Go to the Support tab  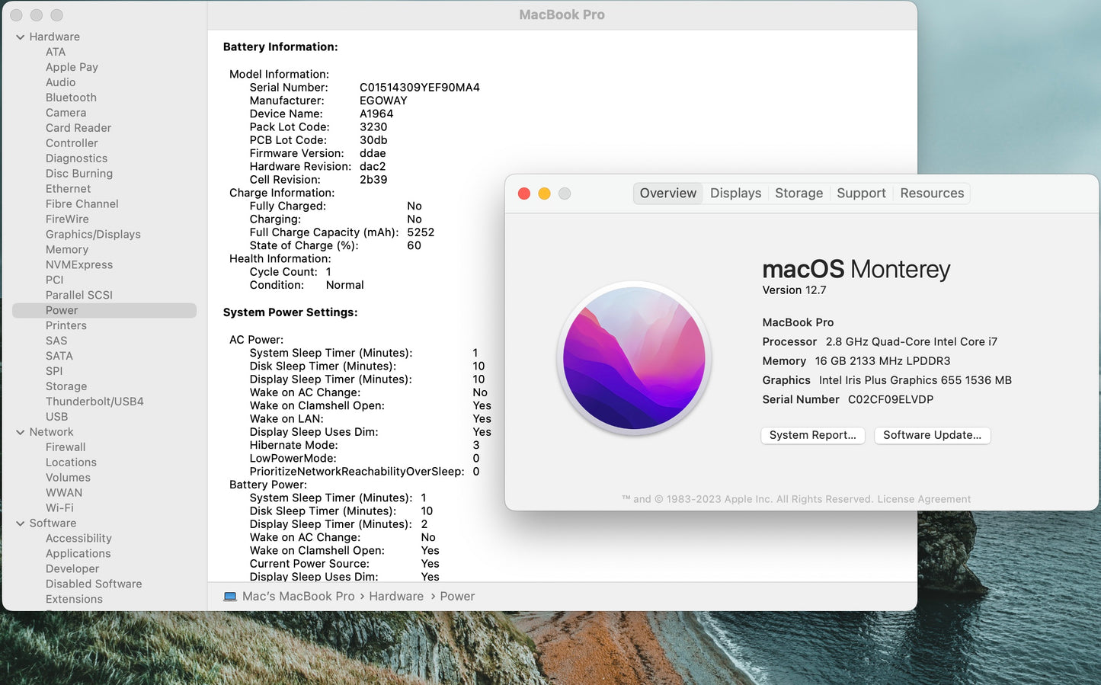[x=861, y=194]
